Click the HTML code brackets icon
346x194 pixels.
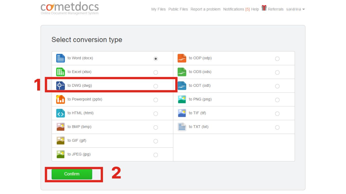pyautogui.click(x=60, y=113)
